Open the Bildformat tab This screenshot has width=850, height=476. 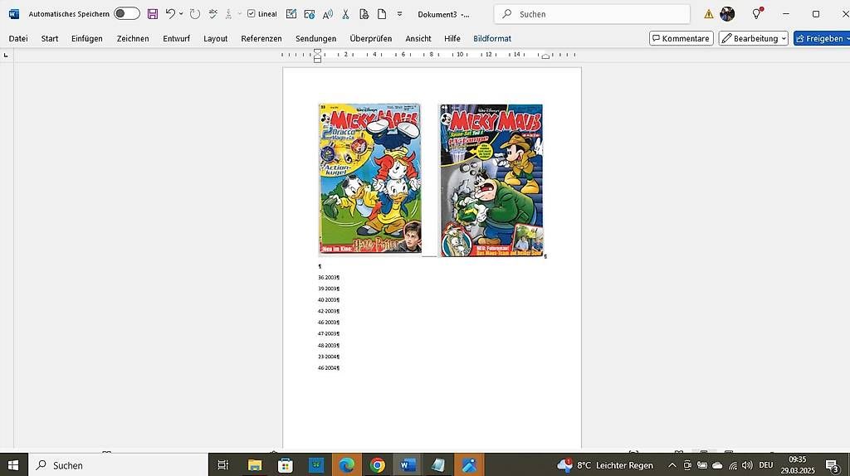(492, 38)
